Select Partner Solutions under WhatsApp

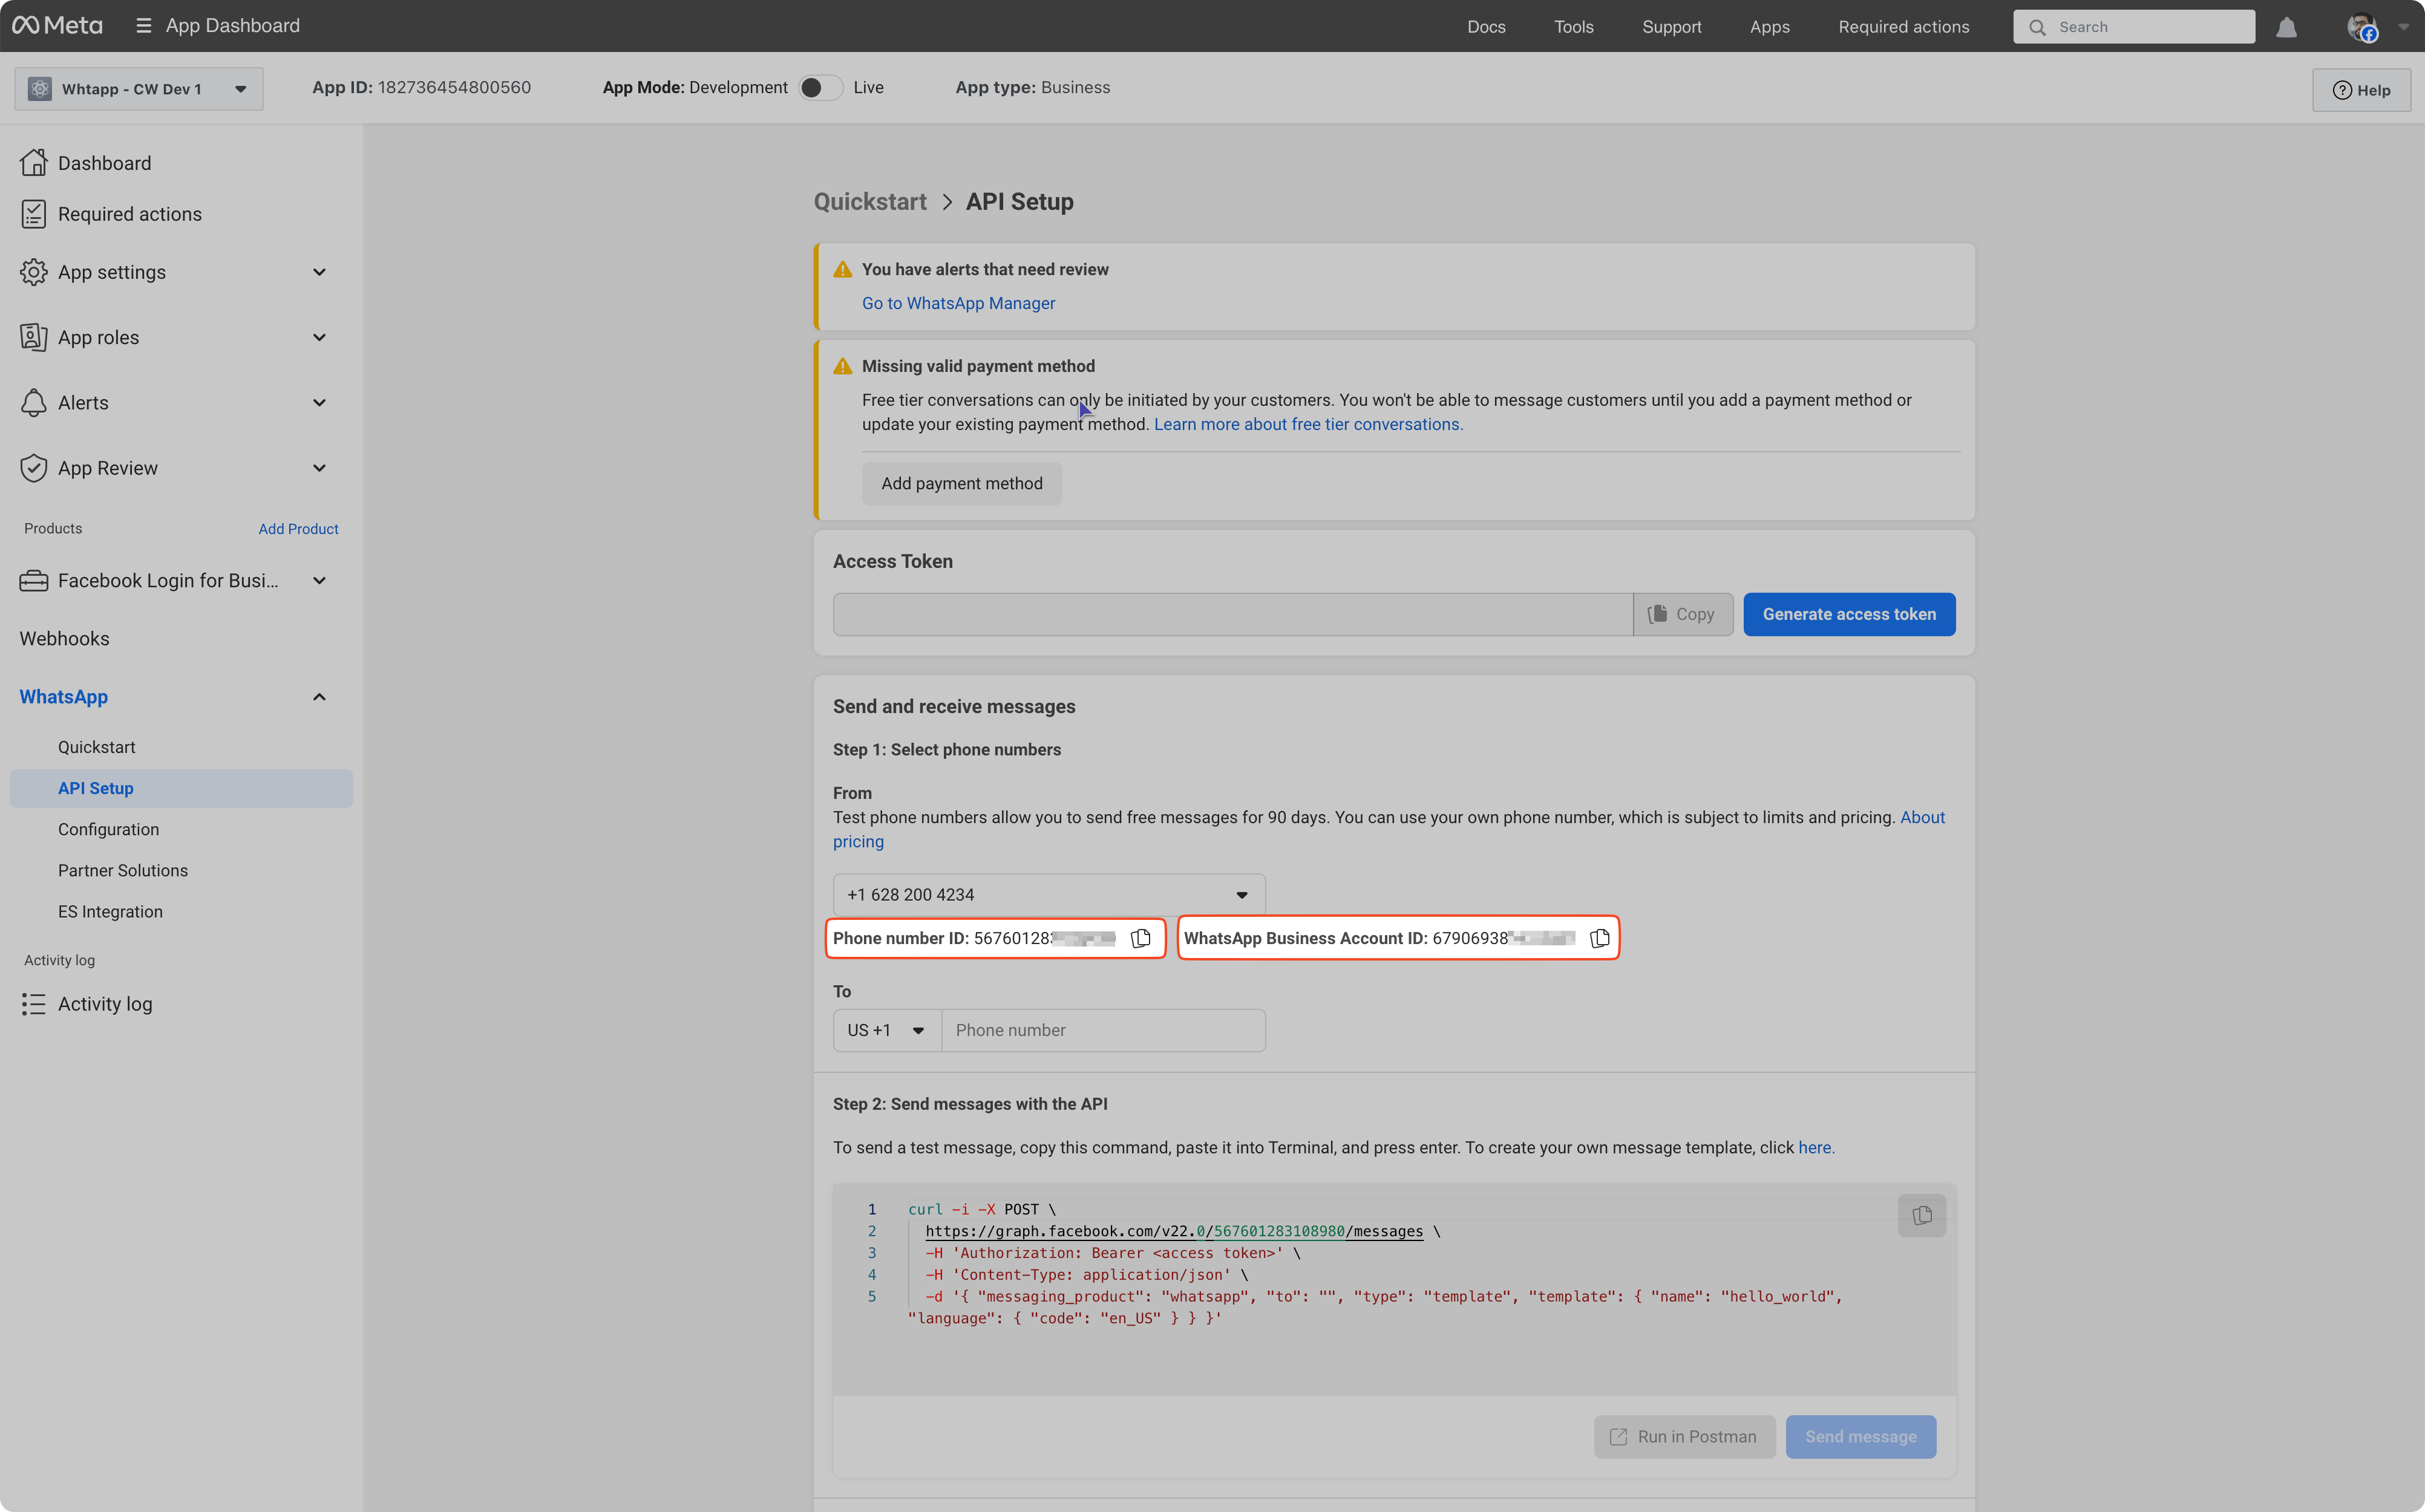[122, 870]
